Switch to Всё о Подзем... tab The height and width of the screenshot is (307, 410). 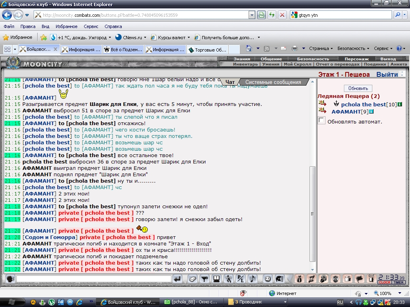tap(123, 49)
